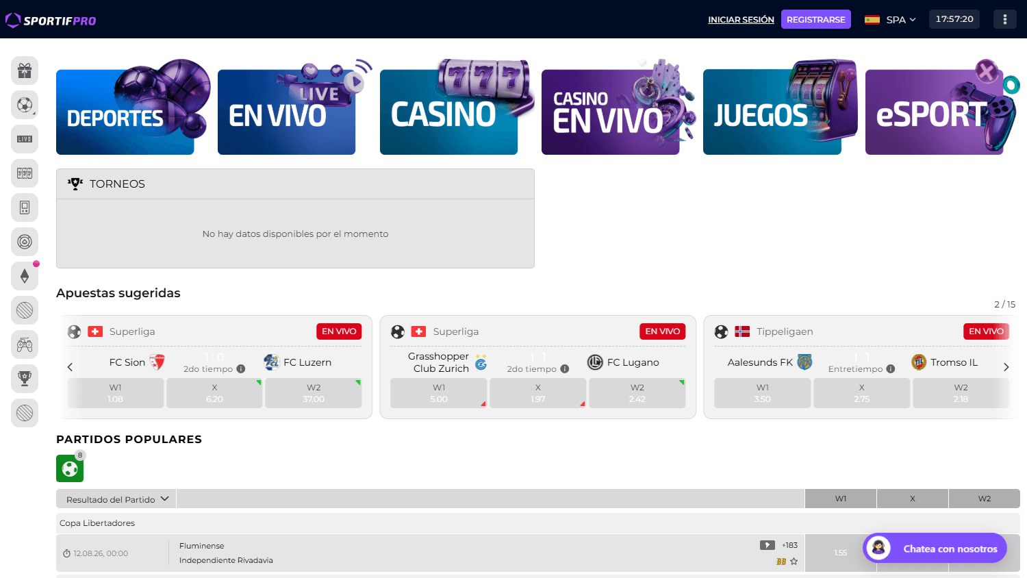This screenshot has width=1027, height=578.
Task: Click the SportifPro logo
Action: click(x=51, y=21)
